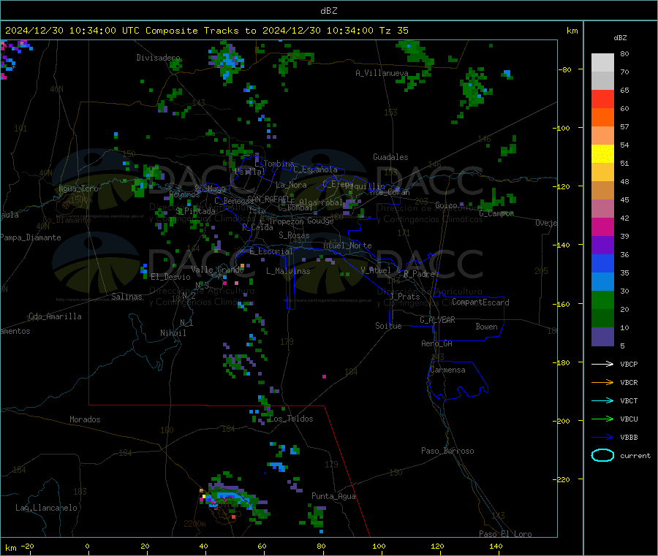Click the V_Atuel label
The width and height of the screenshot is (658, 556).
pos(376,270)
